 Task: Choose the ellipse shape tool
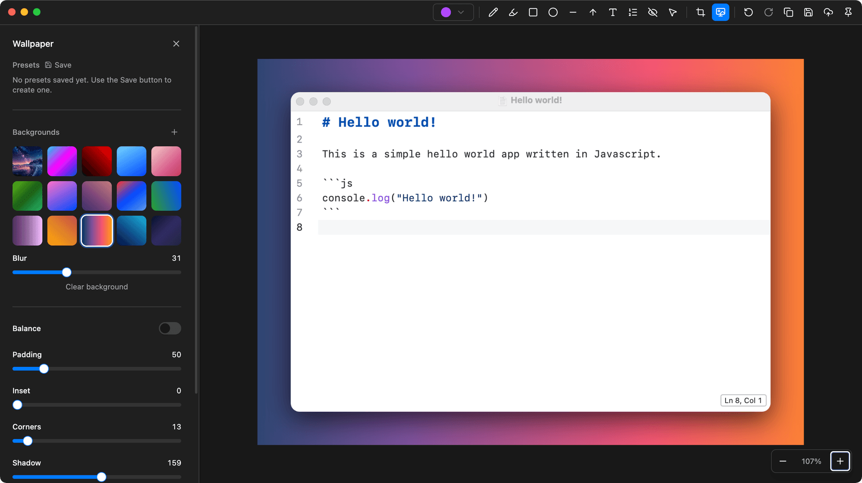pos(553,13)
